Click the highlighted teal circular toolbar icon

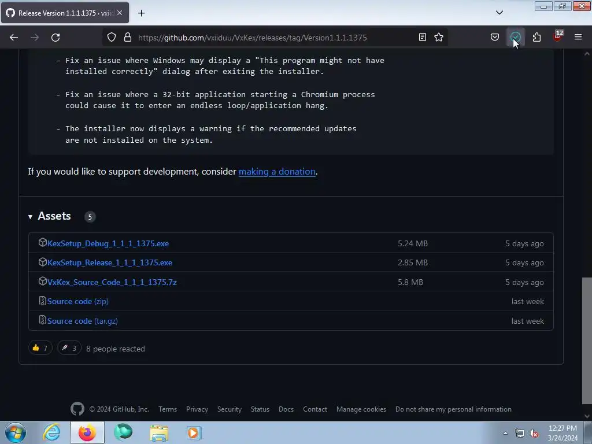pyautogui.click(x=515, y=37)
